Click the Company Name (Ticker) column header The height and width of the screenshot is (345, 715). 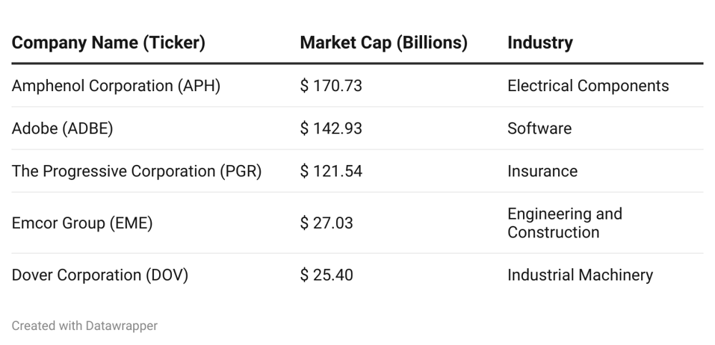click(x=108, y=43)
